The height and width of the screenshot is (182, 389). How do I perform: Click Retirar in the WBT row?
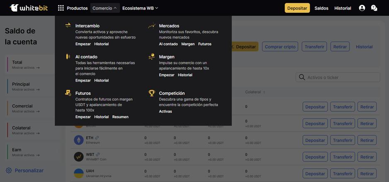coord(367,157)
